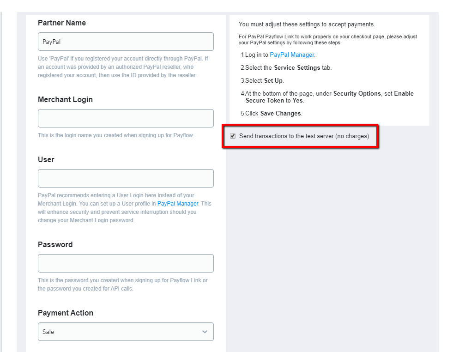Click the User heading label
Screen dimensions: 453x352
(x=46, y=159)
